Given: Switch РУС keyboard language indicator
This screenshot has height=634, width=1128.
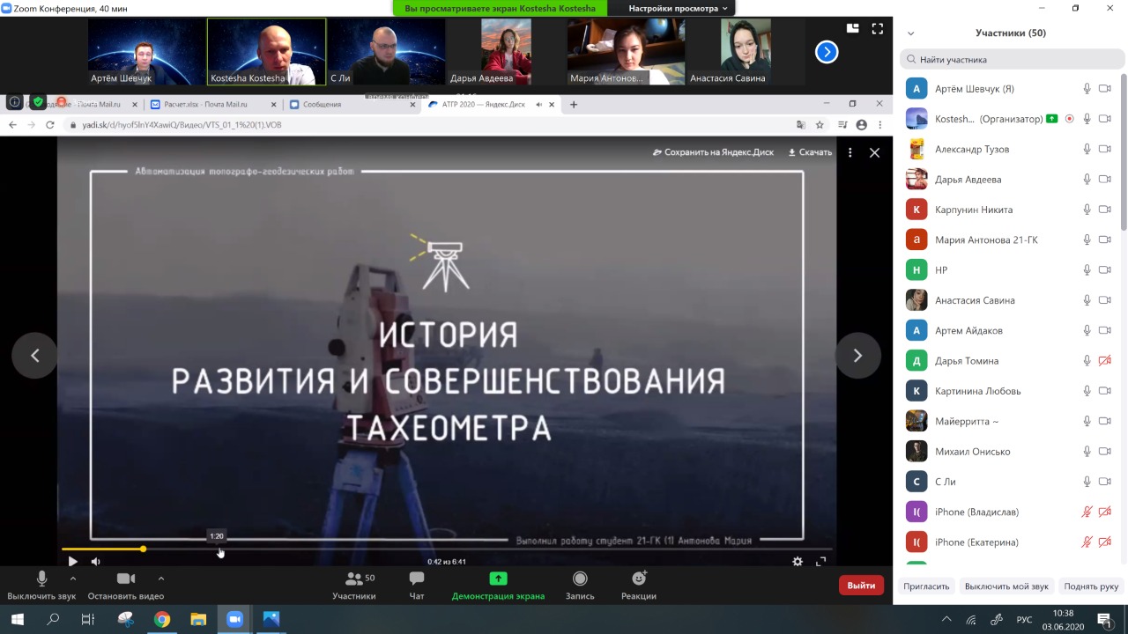Looking at the screenshot, I should click(x=1024, y=619).
